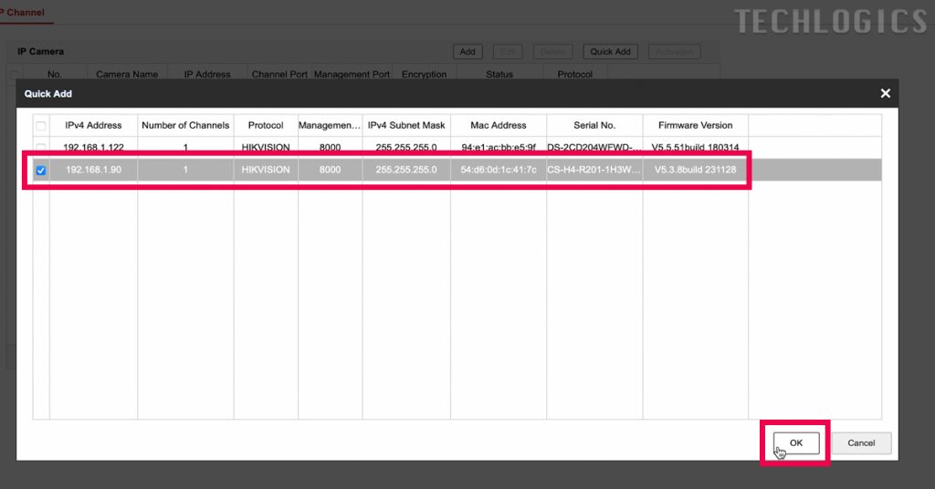This screenshot has width=935, height=489.
Task: Click the Add button above the camera list
Action: (467, 52)
